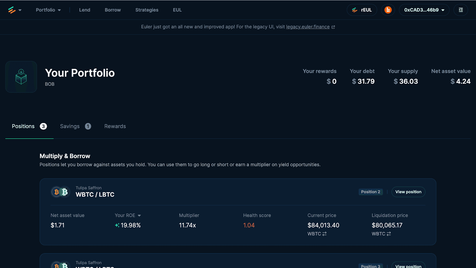Viewport: 476px width, 268px height.
Task: Switch to the Rewards tab
Action: (115, 126)
